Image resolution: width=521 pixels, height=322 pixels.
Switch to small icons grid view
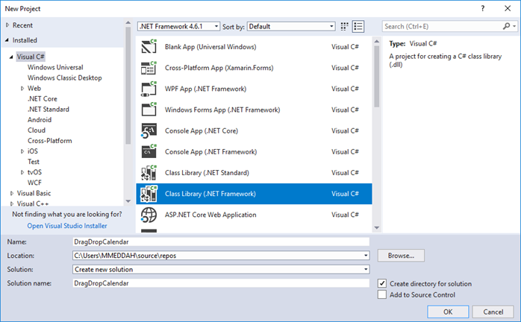(345, 27)
